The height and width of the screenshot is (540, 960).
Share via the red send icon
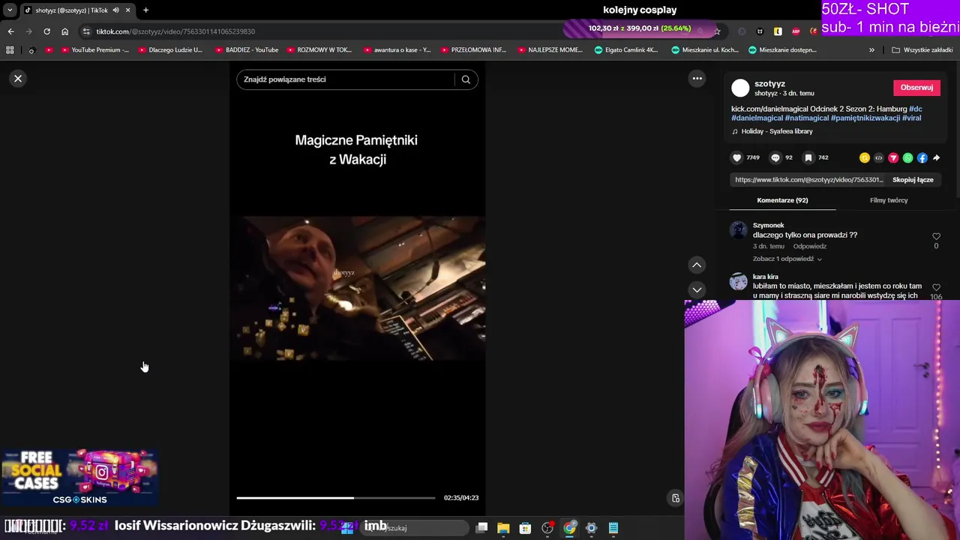click(x=893, y=157)
